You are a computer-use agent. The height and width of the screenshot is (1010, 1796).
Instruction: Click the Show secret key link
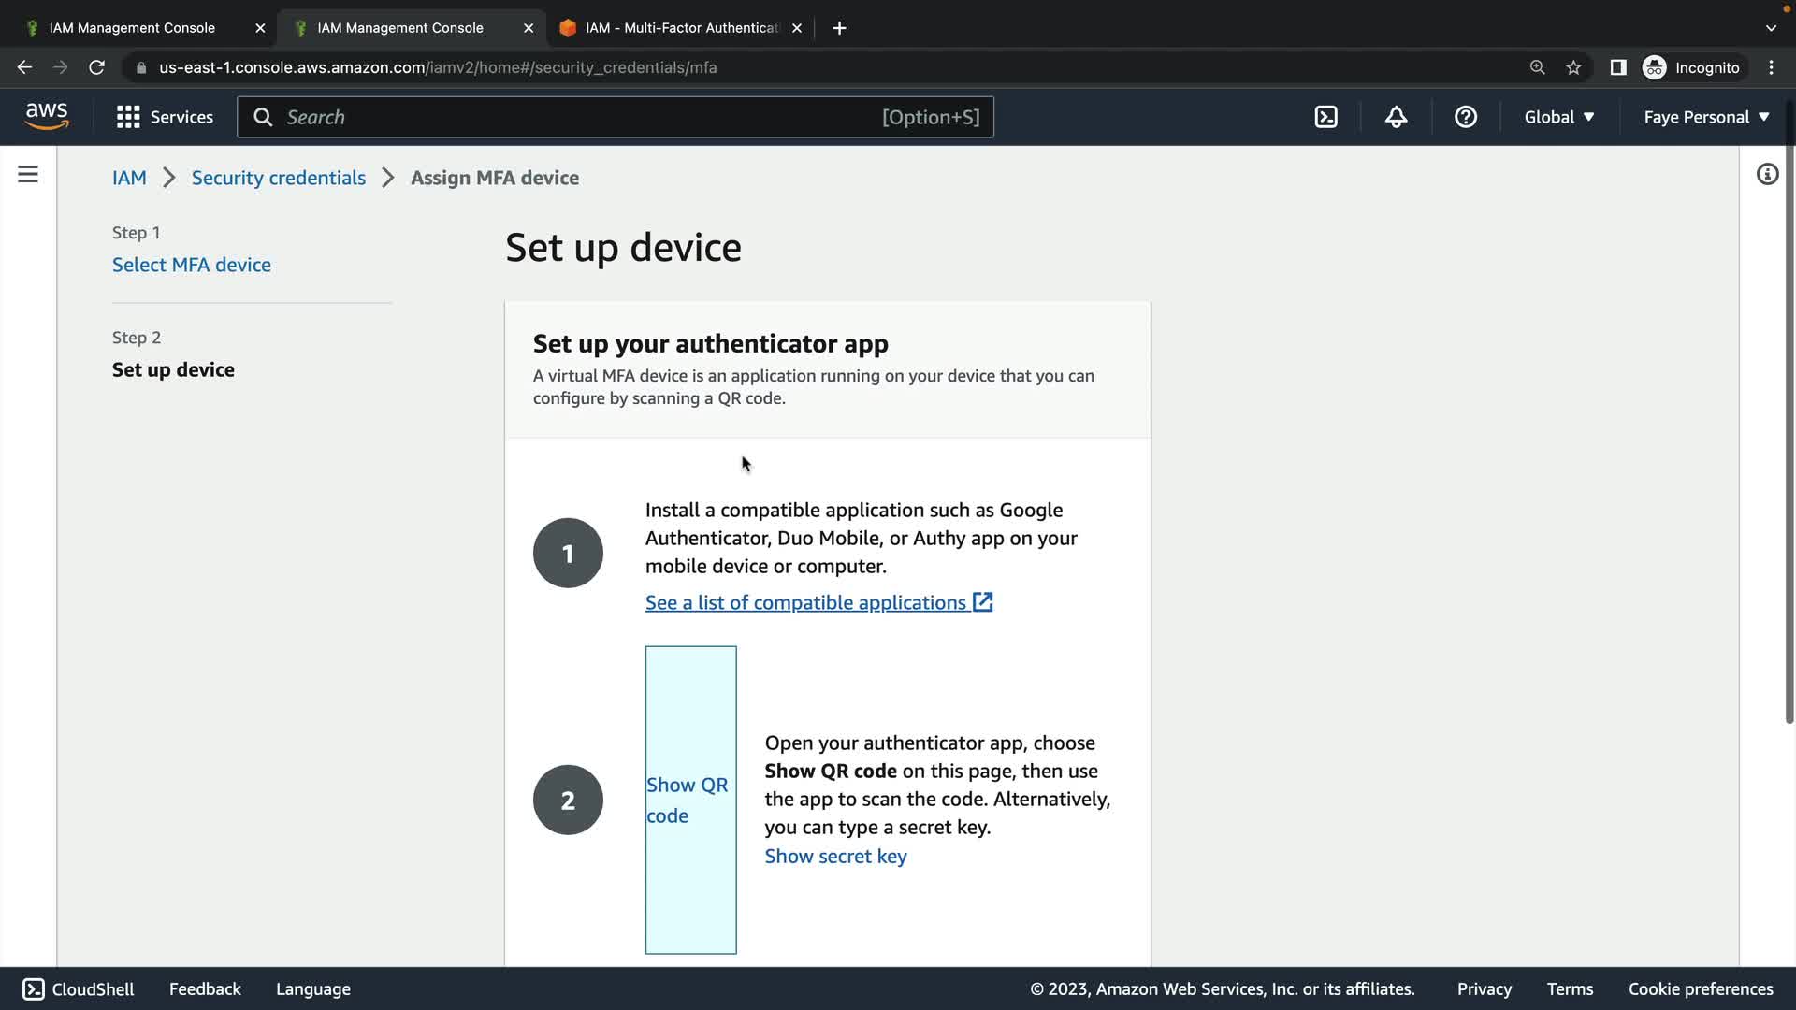point(835,857)
